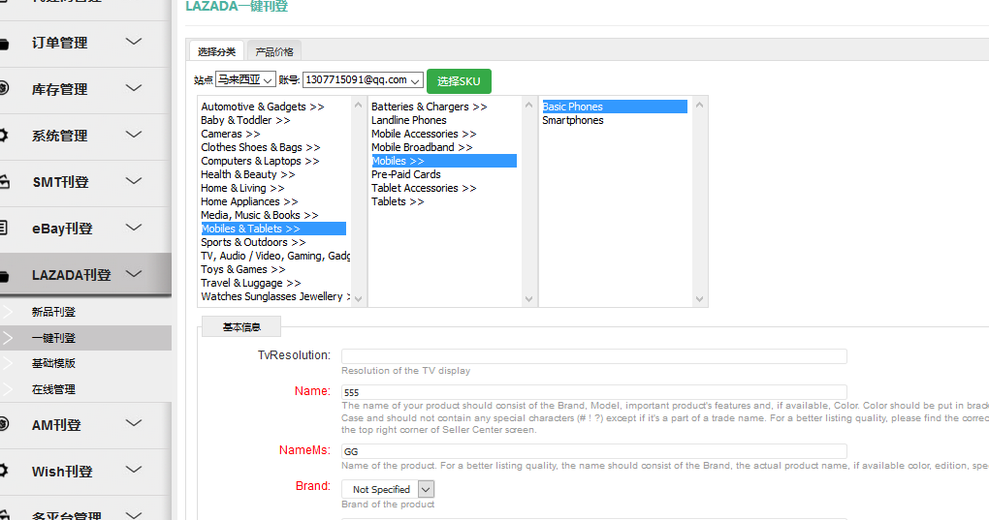Screen dimensions: 989x520
Task: Switch to the 选择分类 tab
Action: pos(216,51)
